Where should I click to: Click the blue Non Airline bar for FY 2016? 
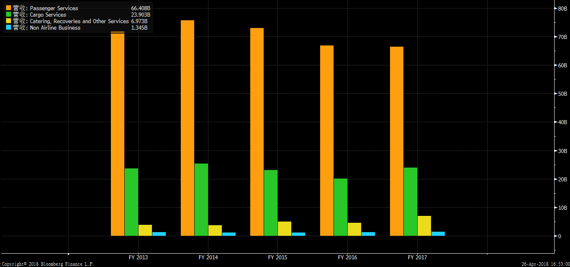[x=368, y=234]
